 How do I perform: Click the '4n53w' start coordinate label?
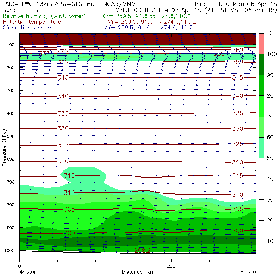[27, 272]
